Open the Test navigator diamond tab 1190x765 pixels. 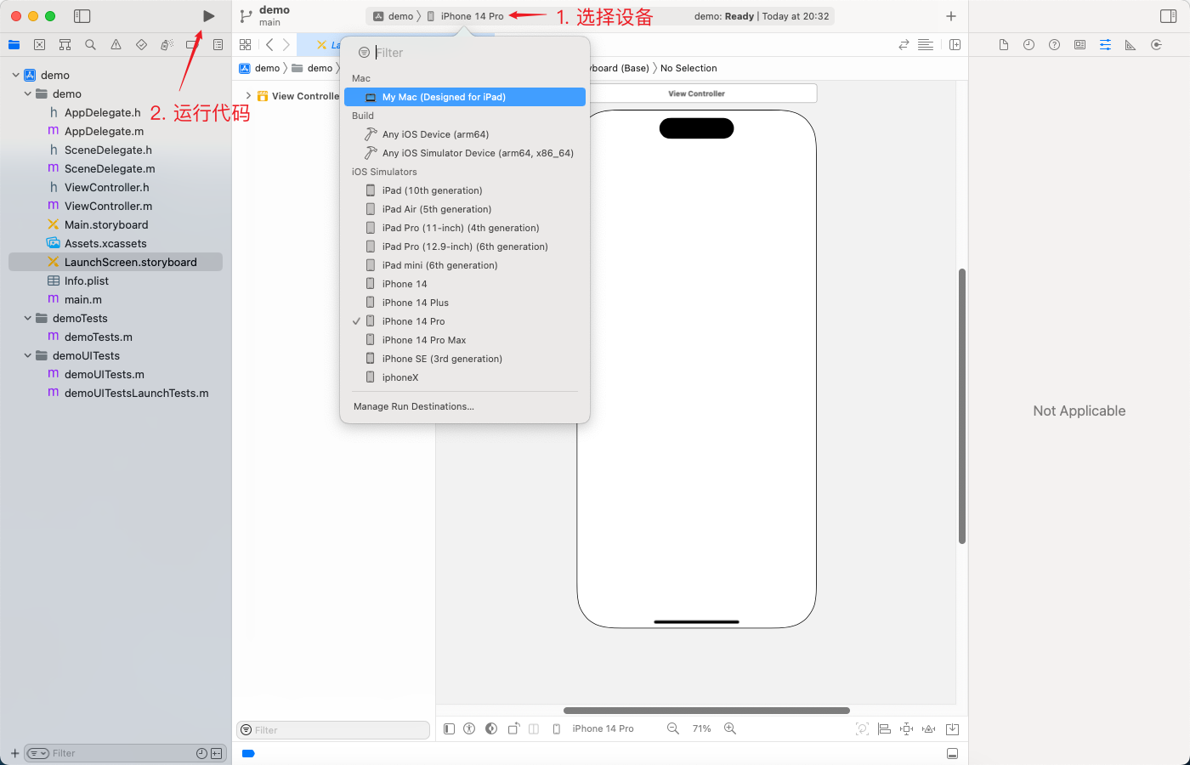[x=141, y=45]
